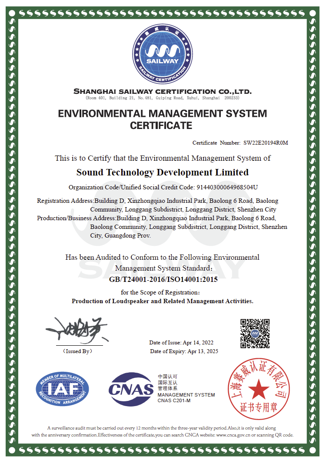Image resolution: width=326 pixels, height=463 pixels.
Task: Click the This is to Certify sentence
Action: click(x=163, y=158)
